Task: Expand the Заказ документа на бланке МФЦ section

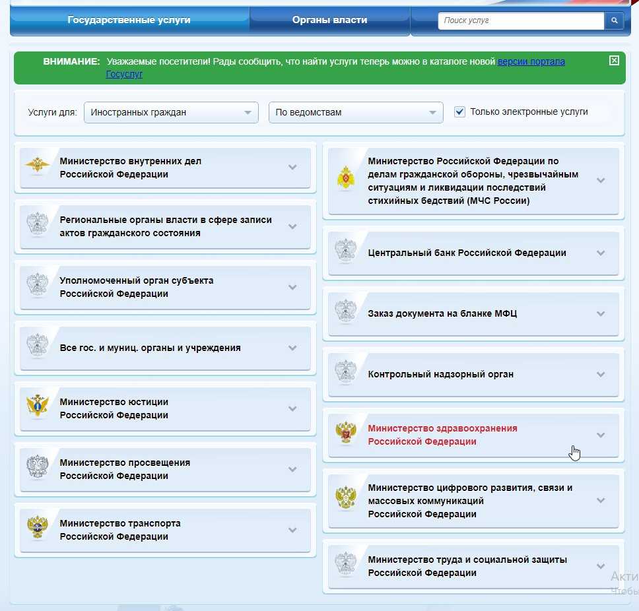Action: tap(473, 313)
